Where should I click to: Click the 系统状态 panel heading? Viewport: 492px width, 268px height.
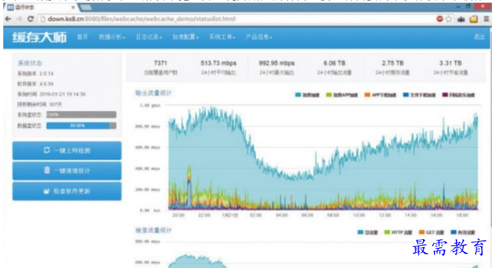[30, 63]
